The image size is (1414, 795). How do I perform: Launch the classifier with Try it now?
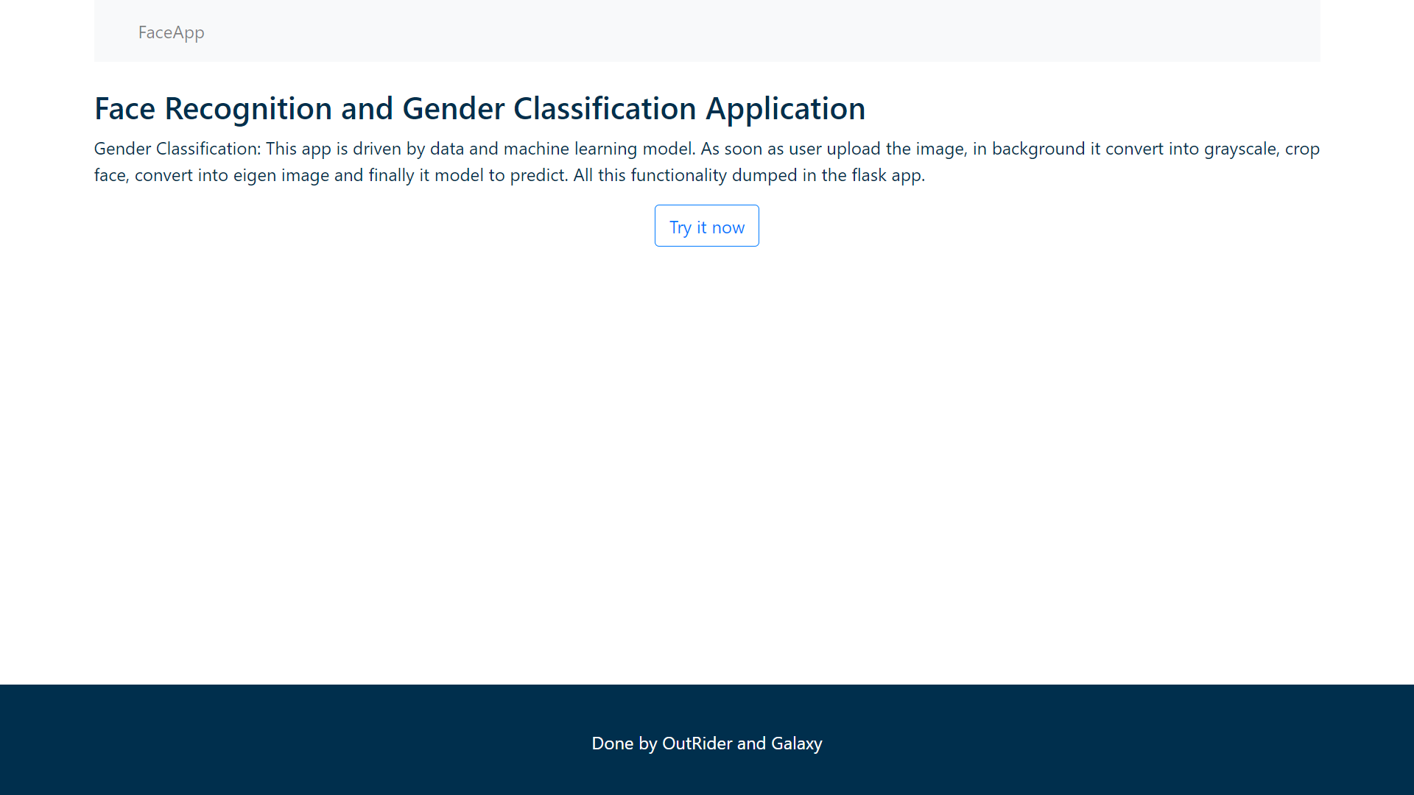[x=706, y=226]
